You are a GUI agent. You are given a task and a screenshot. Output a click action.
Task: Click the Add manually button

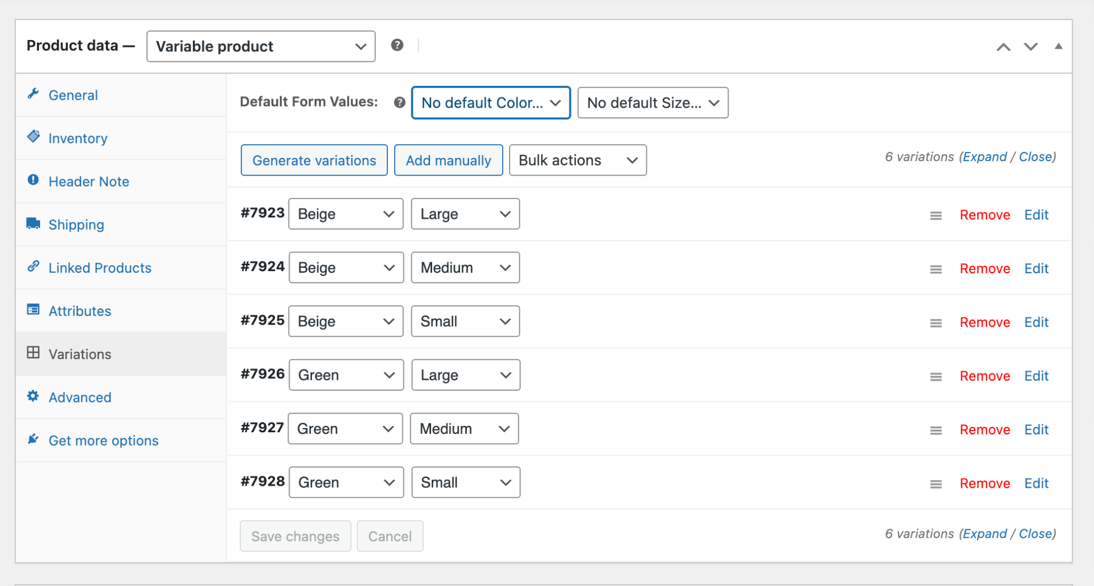pos(448,160)
